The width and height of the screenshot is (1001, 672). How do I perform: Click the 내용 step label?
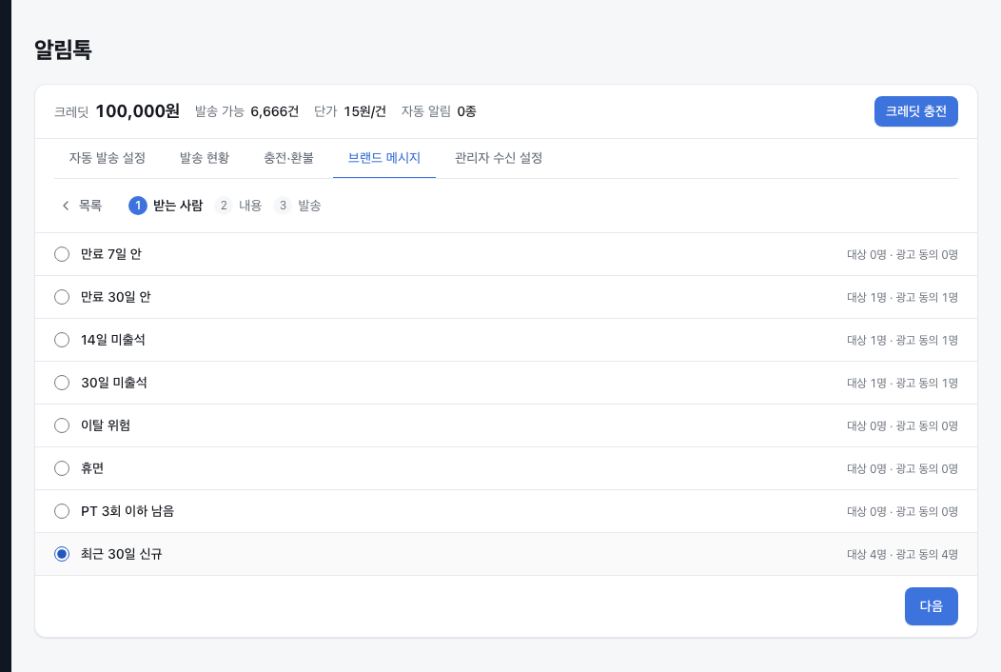[250, 206]
